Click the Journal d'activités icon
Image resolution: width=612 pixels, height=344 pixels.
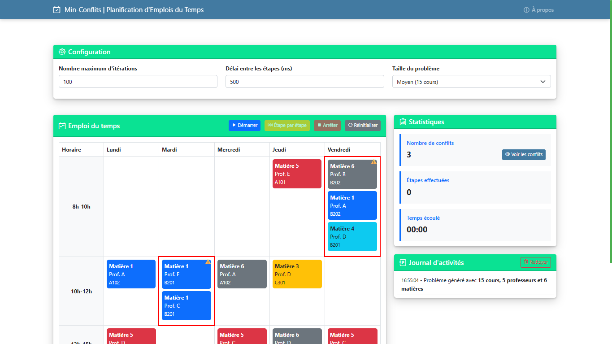[403, 262]
